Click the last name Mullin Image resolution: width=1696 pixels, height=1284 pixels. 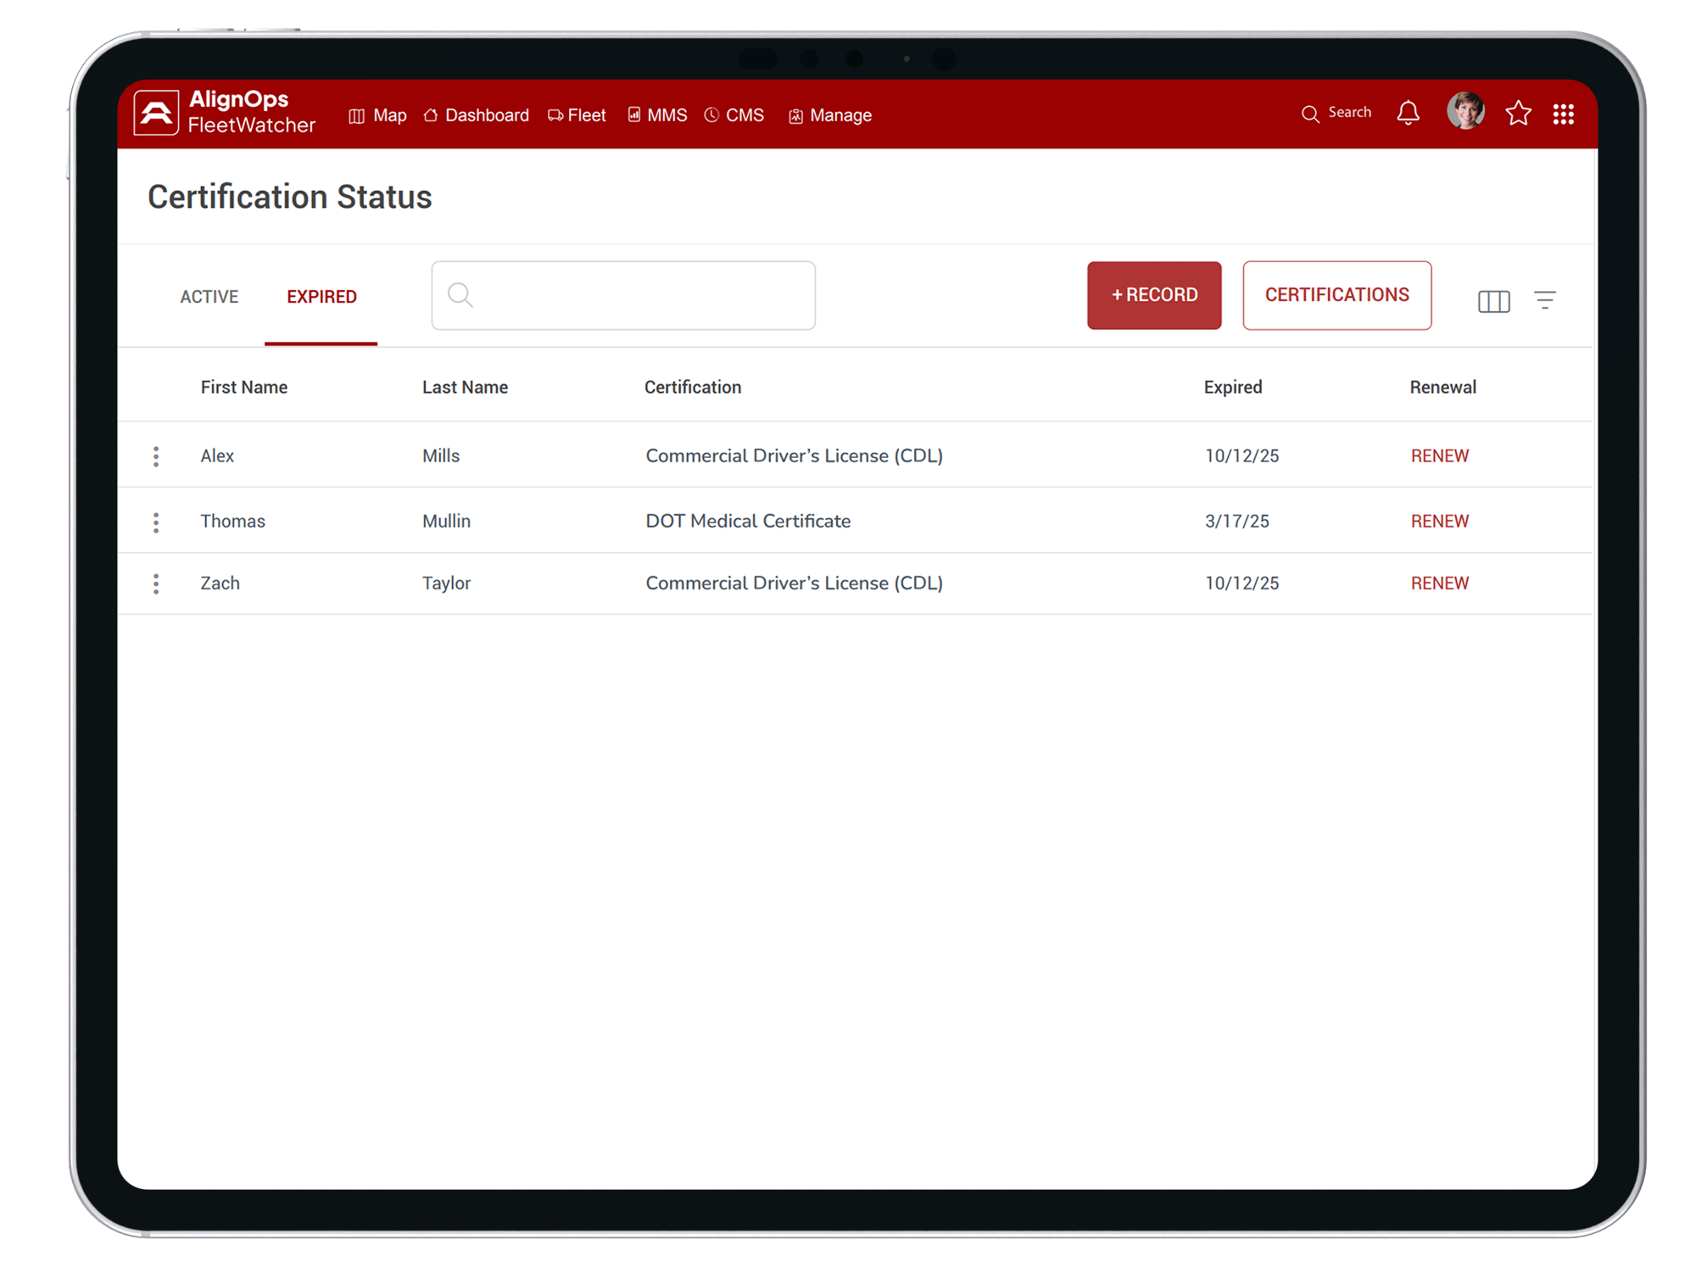pos(447,521)
